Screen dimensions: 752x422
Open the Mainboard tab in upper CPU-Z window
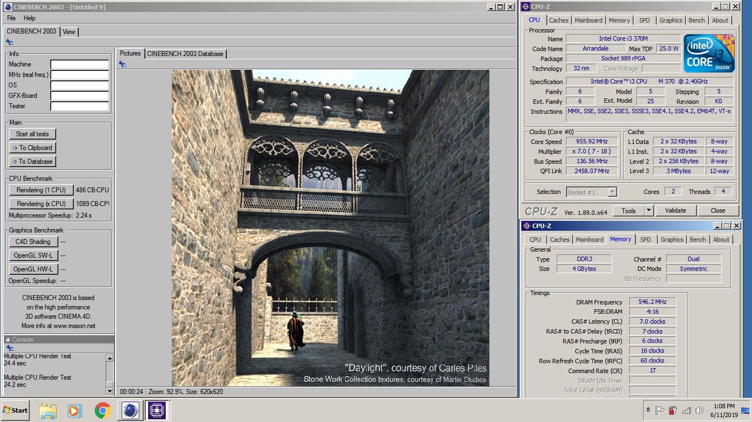click(x=588, y=20)
